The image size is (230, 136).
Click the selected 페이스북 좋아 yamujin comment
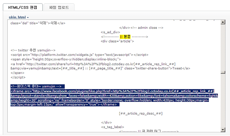(x=38, y=87)
